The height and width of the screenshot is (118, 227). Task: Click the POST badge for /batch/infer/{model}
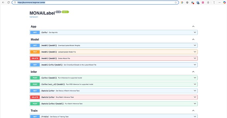pyautogui.click(x=35, y=104)
